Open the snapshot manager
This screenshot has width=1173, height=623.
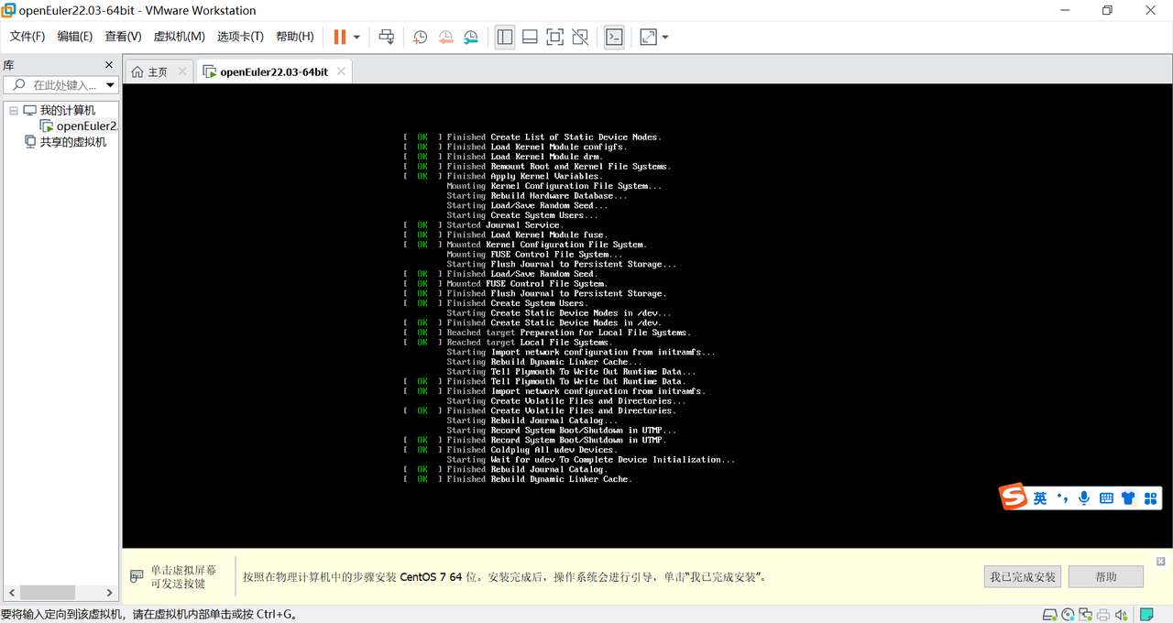(470, 37)
